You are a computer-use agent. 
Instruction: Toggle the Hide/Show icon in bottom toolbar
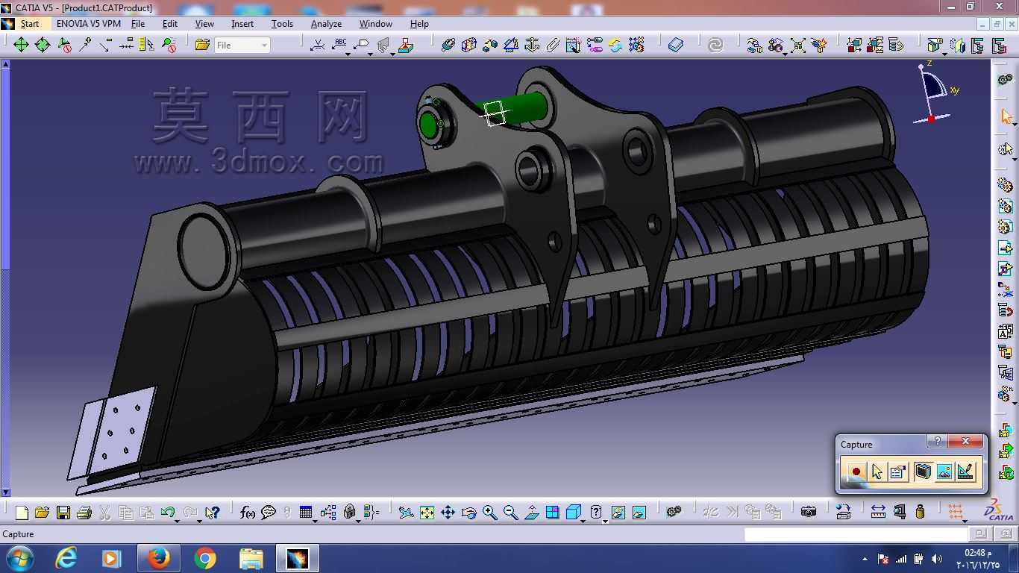pos(618,513)
